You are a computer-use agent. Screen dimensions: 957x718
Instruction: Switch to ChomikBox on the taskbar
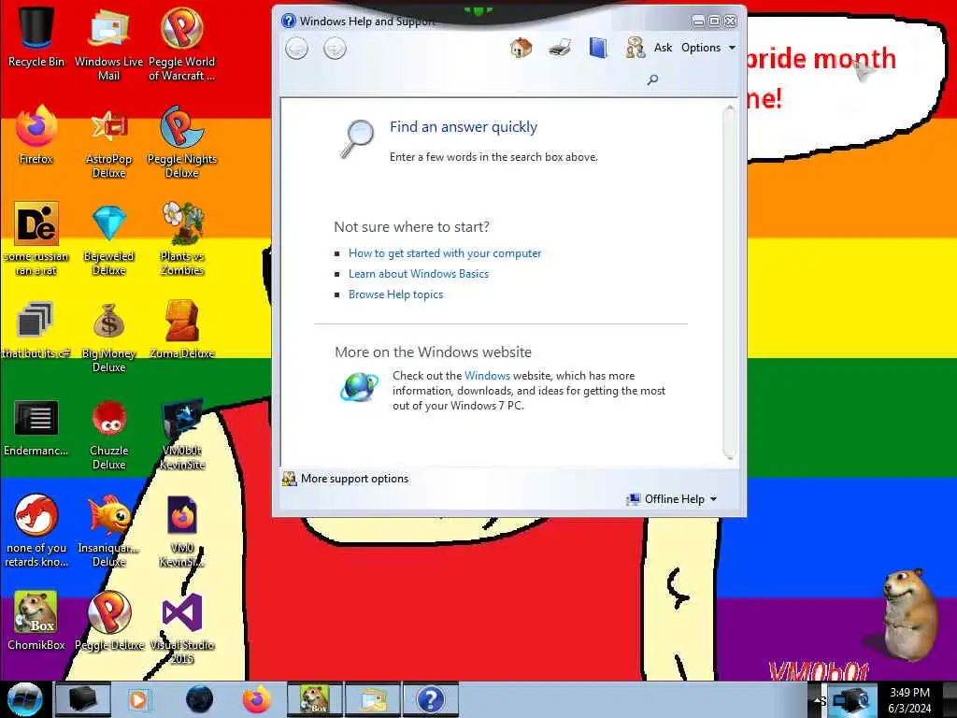315,699
